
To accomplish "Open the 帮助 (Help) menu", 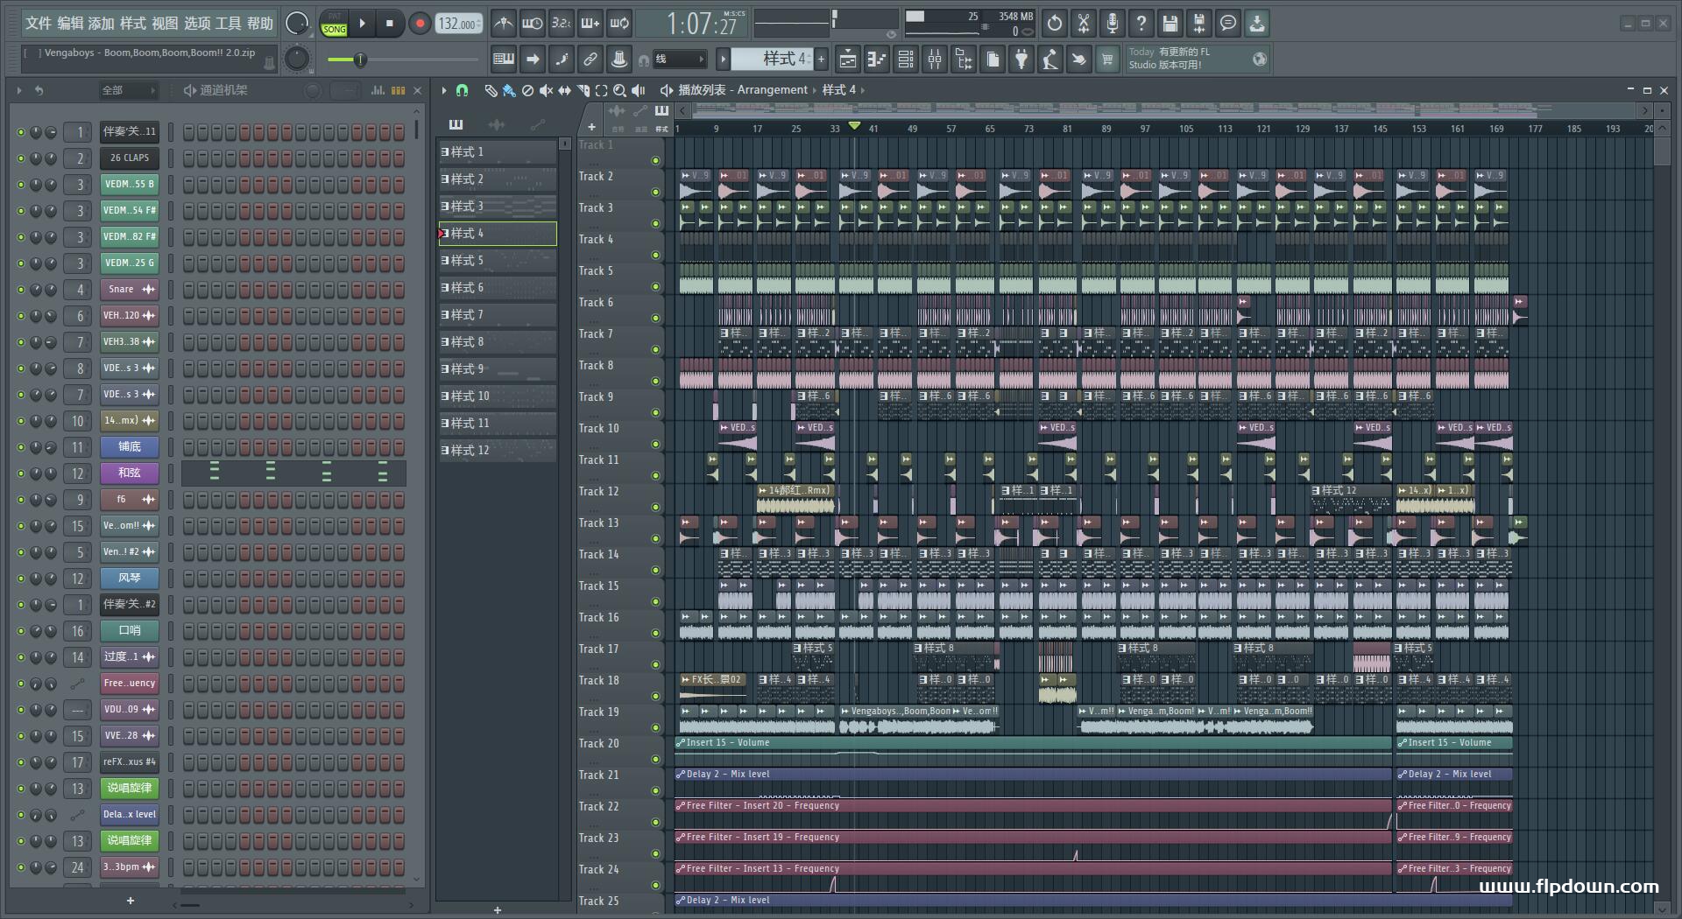I will [260, 24].
